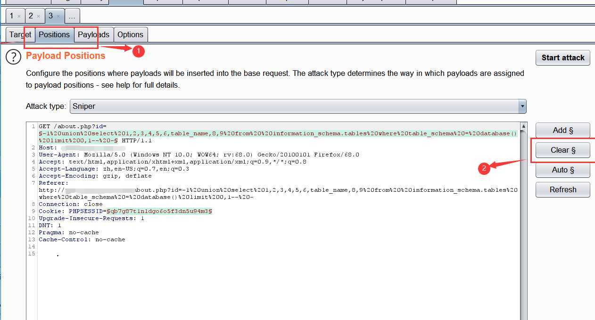The image size is (595, 320).
Task: Close Intruder tab 1 with its x
Action: click(19, 16)
